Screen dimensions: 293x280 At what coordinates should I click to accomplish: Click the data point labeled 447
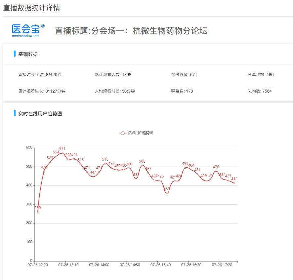(x=93, y=177)
